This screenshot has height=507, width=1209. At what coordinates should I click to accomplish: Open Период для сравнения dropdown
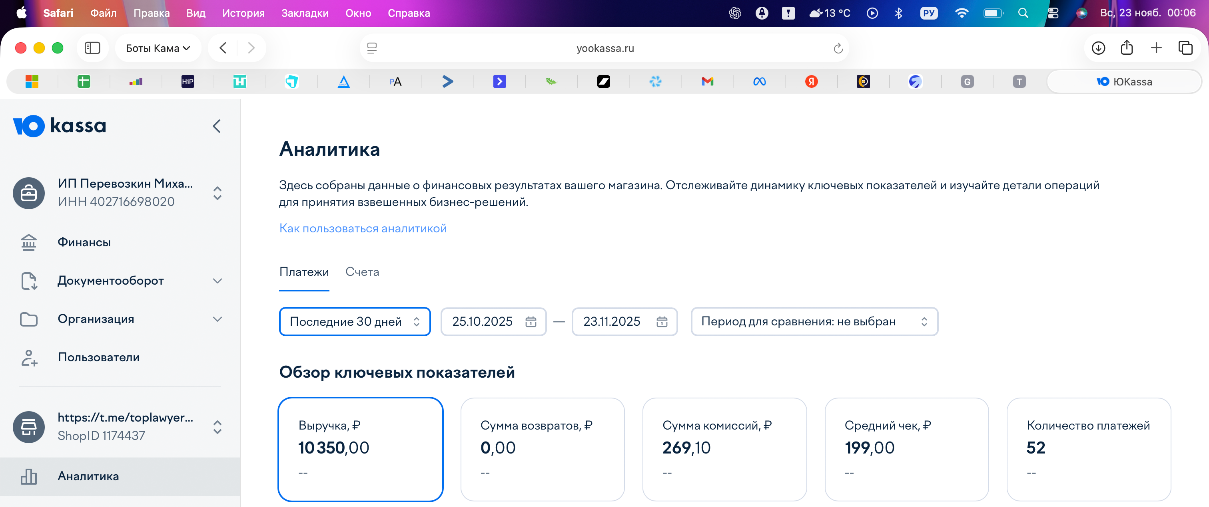point(814,321)
